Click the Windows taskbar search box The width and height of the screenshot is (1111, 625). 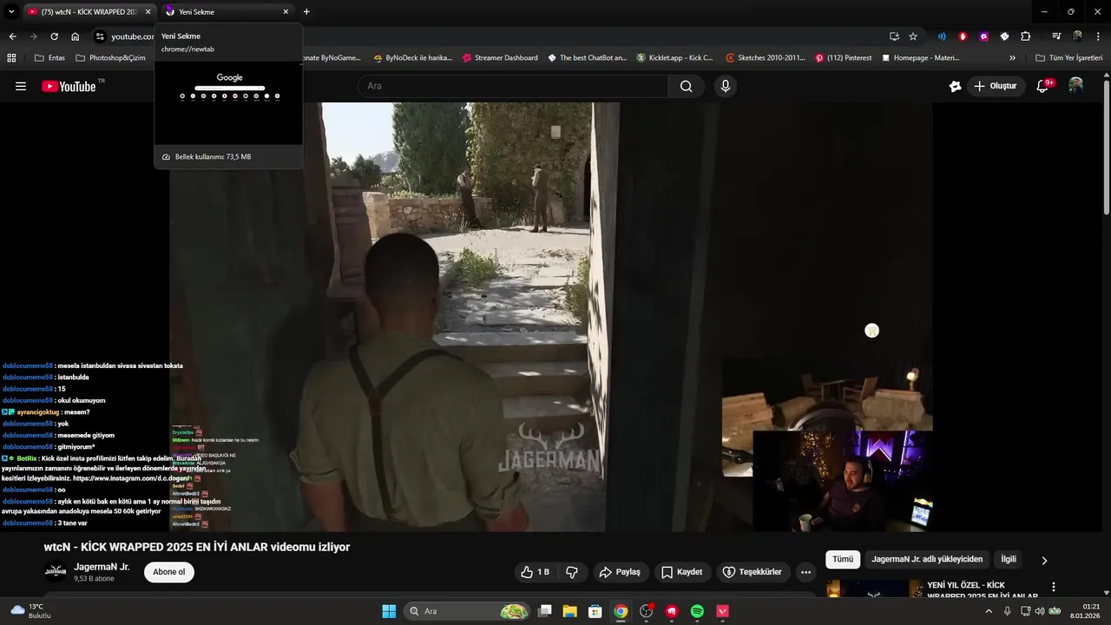468,611
